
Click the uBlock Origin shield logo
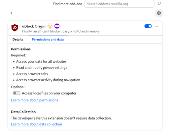click(15, 28)
